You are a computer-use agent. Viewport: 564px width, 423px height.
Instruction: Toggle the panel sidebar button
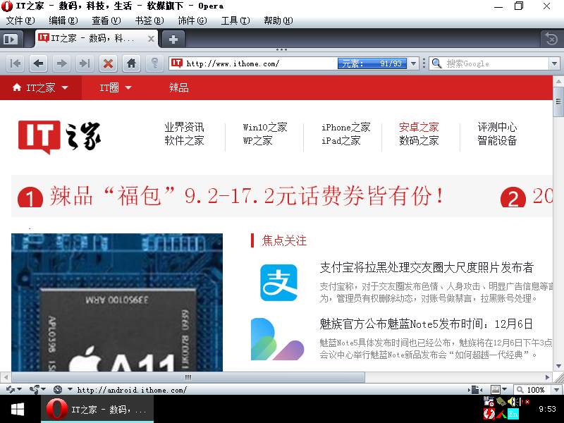[x=11, y=39]
